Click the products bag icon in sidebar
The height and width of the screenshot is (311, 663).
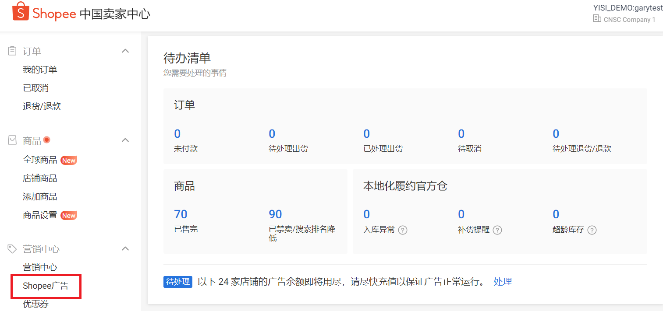13,140
